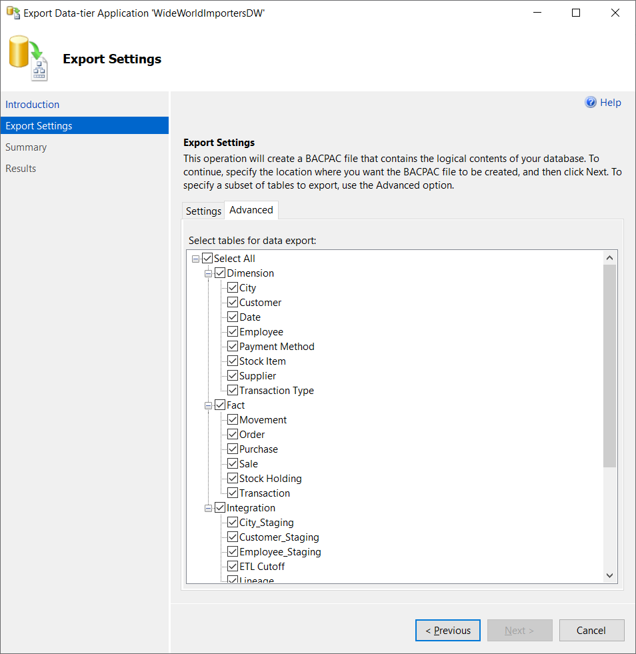
Task: Uncheck the Dimension checkbox
Action: pos(220,273)
